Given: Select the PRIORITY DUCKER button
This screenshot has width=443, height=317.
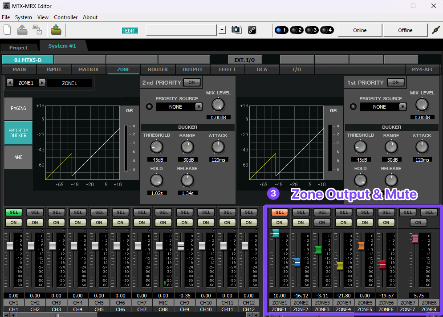Looking at the screenshot, I should 18,133.
